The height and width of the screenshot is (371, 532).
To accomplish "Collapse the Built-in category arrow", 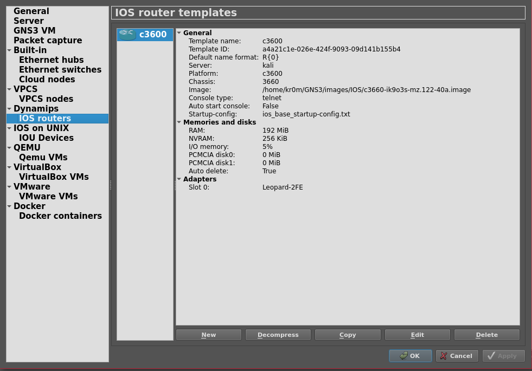I will (9, 50).
